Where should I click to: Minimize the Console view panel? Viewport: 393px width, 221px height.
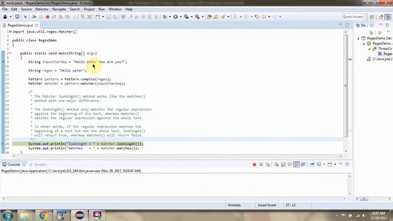[x=340, y=164]
